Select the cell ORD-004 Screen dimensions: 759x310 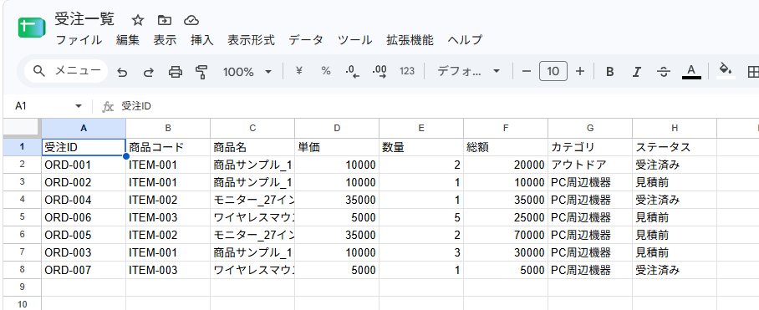(x=84, y=200)
